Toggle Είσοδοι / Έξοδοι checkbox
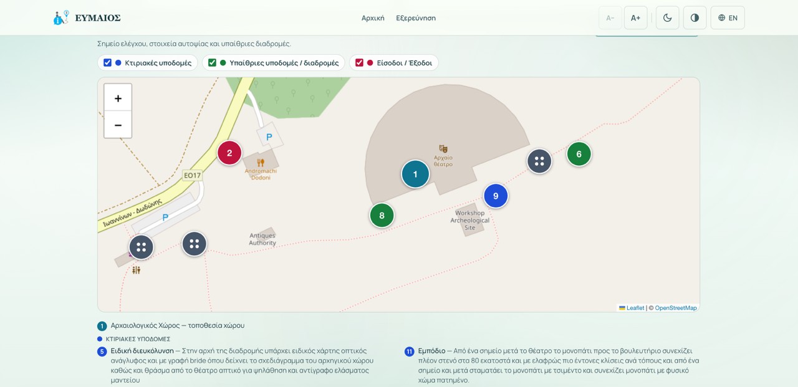 359,62
